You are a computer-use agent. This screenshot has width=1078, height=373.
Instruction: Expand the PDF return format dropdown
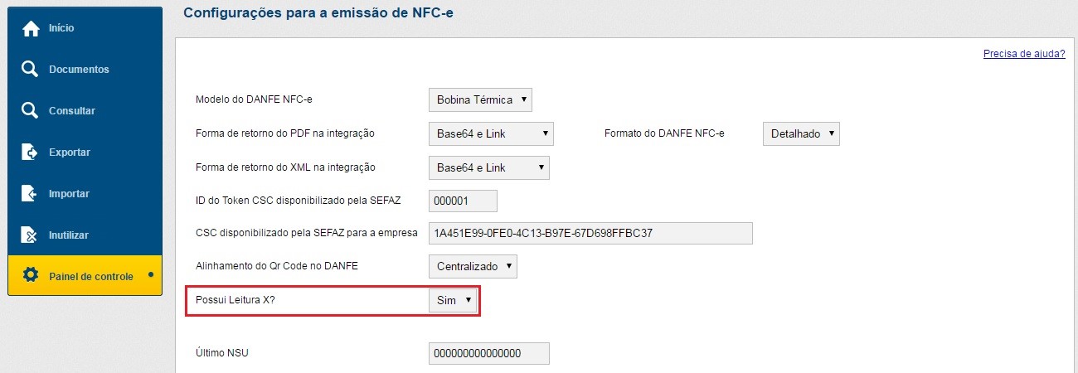point(491,133)
